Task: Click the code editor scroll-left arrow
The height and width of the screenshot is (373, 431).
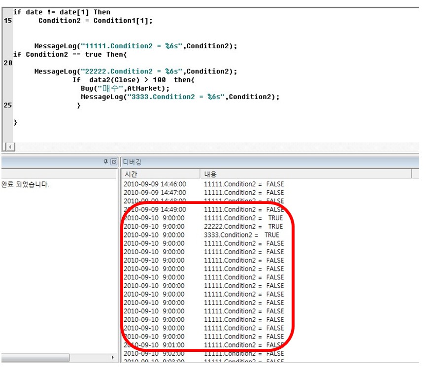Action: 10,147
